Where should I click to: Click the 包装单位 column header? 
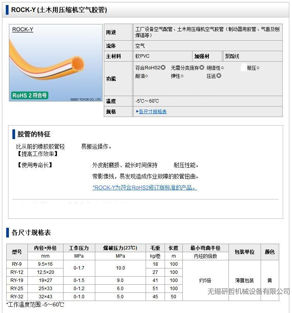coord(245,252)
